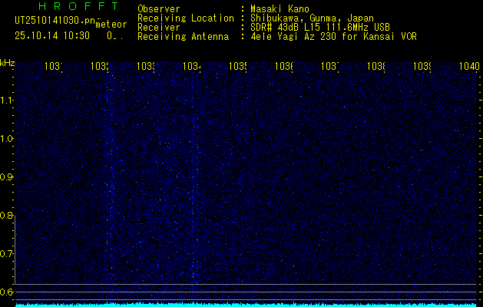Viewport: 483px width, 307px height.
Task: Select location text Shibukawa, Gunma, Japan
Action: [x=312, y=18]
